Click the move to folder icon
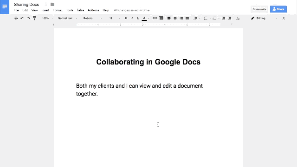Viewport: 297px width, 167px height. (x=52, y=4)
